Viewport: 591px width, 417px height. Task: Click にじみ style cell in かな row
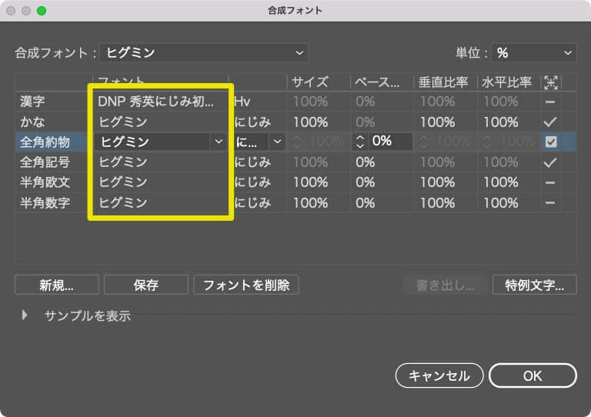point(252,122)
